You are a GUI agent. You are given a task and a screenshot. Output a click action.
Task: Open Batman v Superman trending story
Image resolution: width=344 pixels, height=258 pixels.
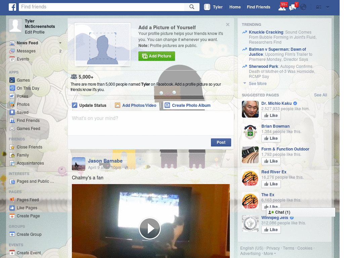[277, 52]
